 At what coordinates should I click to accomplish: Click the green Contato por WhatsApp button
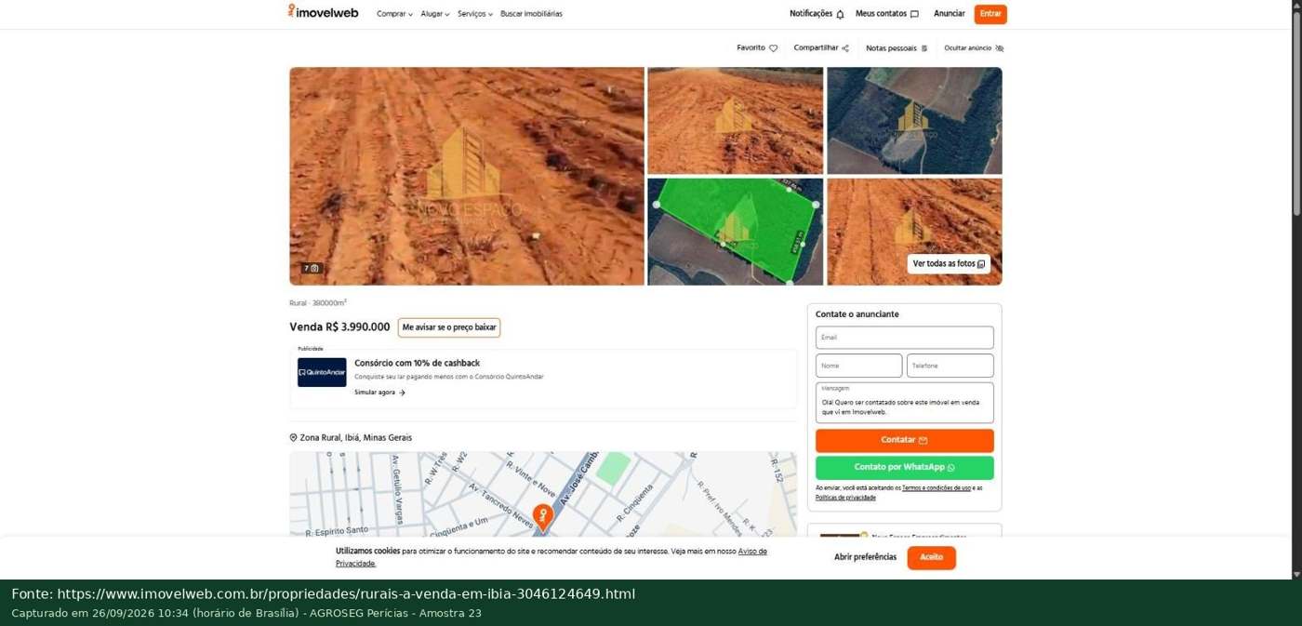click(x=905, y=468)
